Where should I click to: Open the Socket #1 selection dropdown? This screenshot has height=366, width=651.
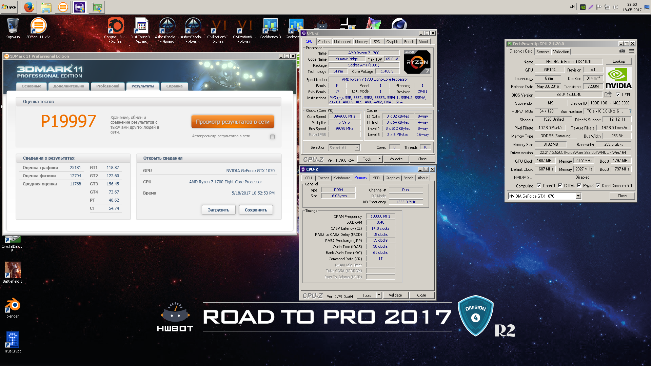(x=357, y=147)
